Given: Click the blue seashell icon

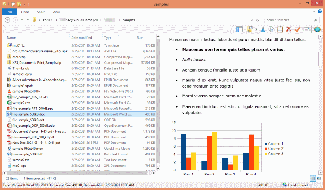Looking at the screenshot, I should pyautogui.click(x=317, y=29).
